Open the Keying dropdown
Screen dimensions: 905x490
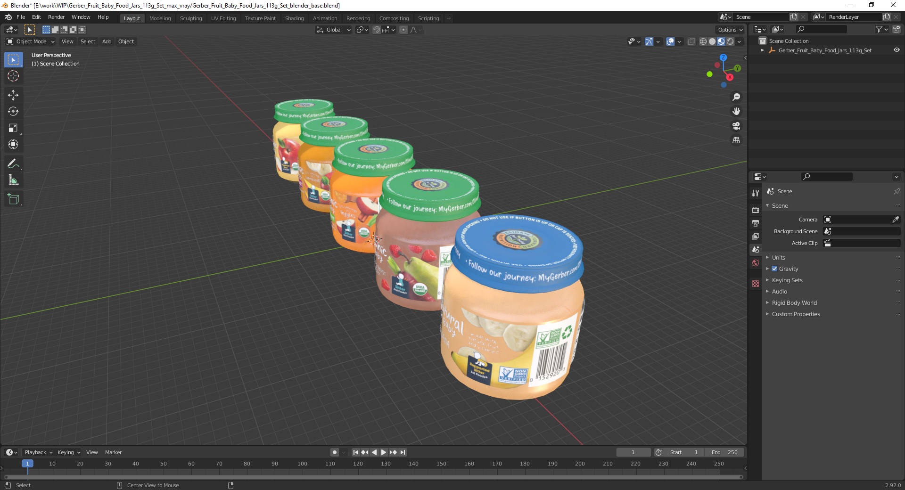coord(69,452)
